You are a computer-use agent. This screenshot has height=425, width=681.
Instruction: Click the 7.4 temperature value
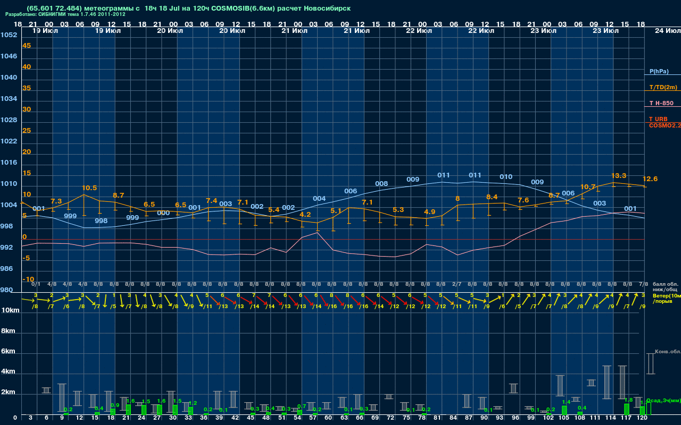coord(212,201)
